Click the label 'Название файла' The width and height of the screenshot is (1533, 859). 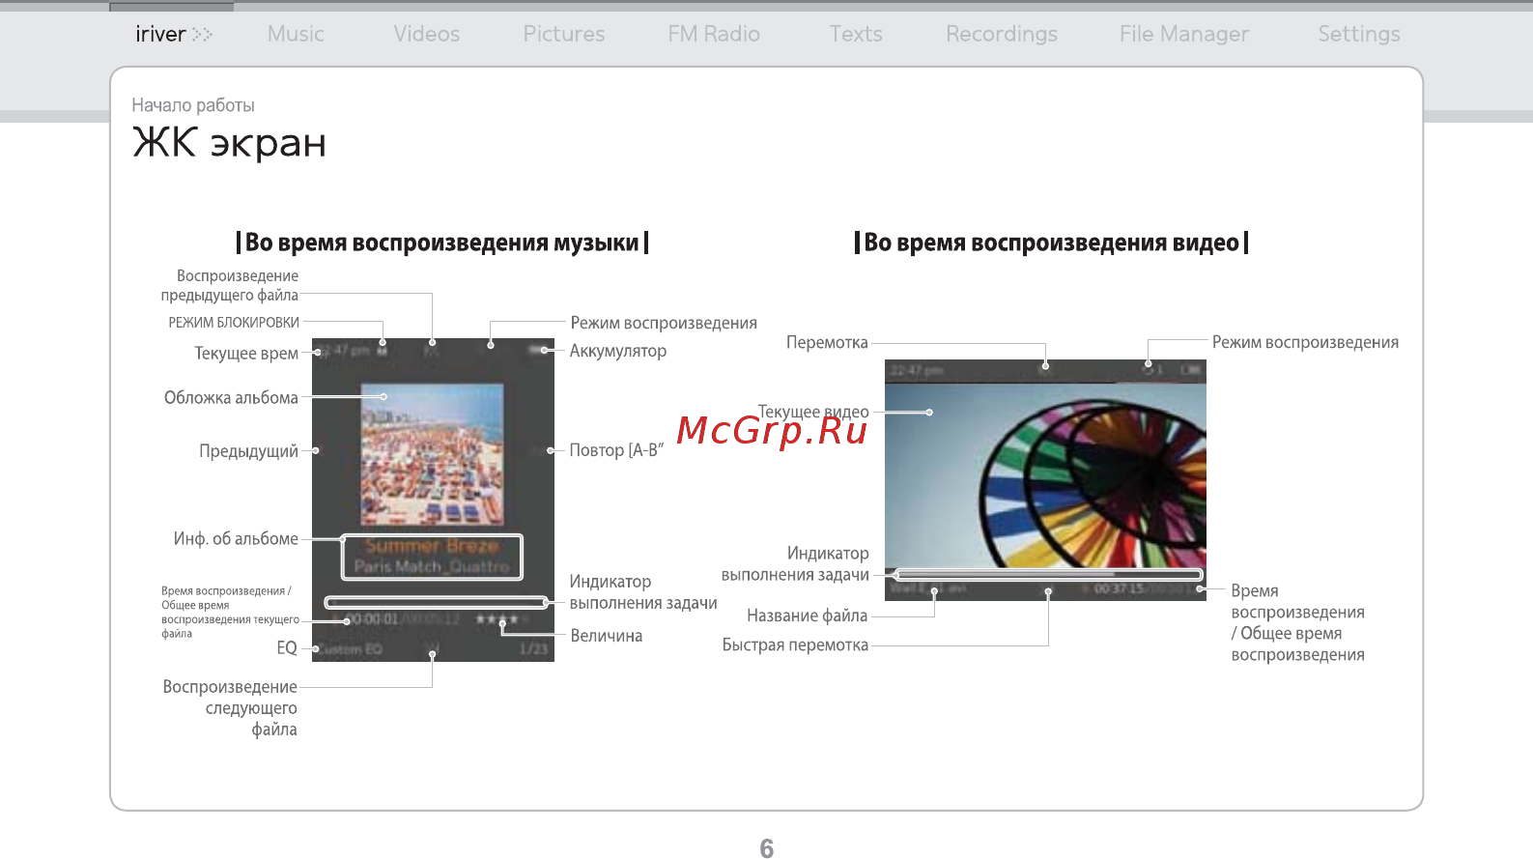pos(807,616)
